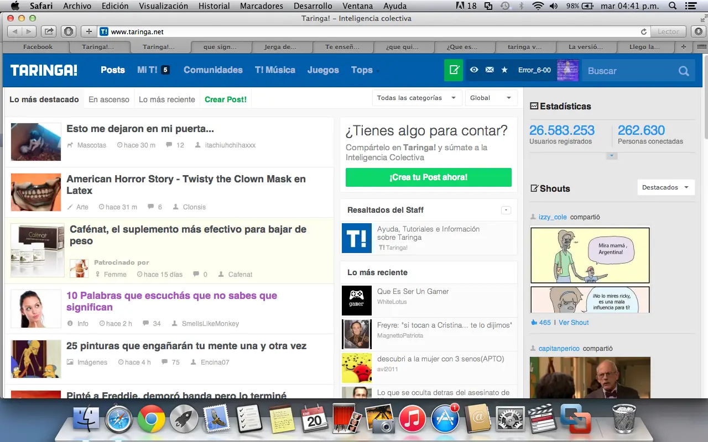Image resolution: width=708 pixels, height=442 pixels.
Task: Open a new Safari tab with the plus button
Action: tap(684, 47)
